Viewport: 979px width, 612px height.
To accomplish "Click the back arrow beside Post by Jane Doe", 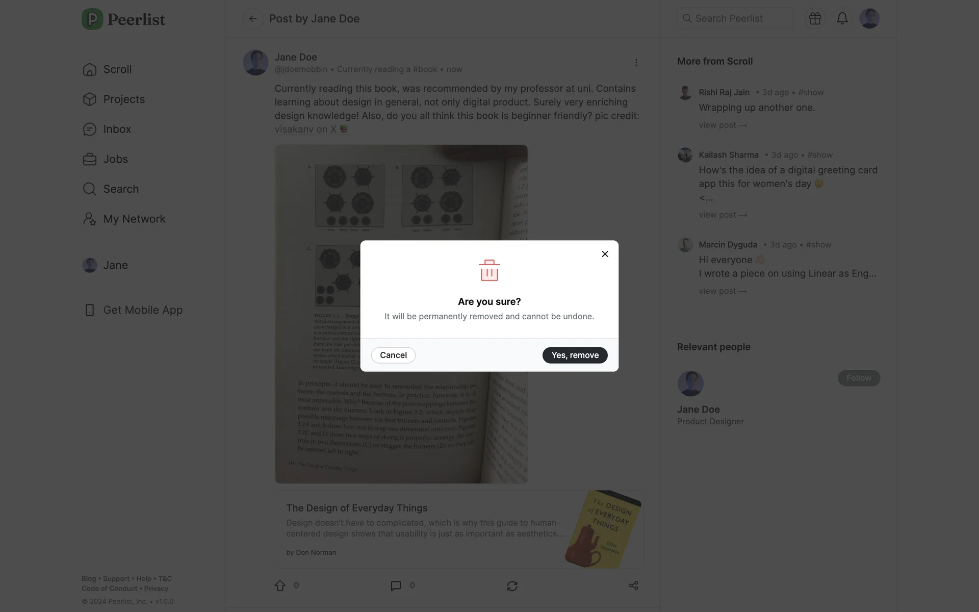I will pos(252,19).
